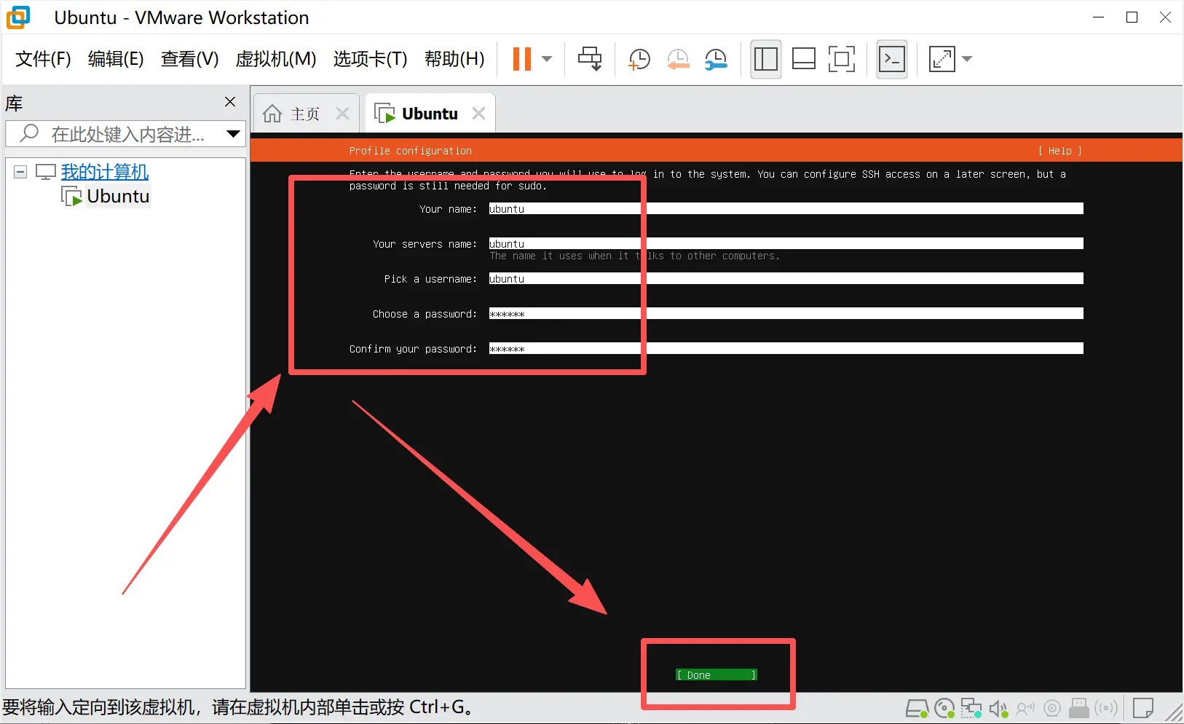1184x724 pixels.
Task: Click the green Done button
Action: tap(717, 675)
